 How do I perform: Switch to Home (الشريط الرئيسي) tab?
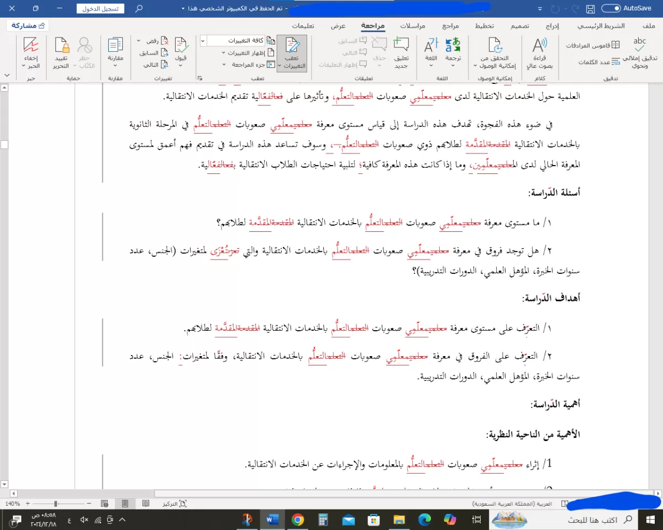[601, 26]
